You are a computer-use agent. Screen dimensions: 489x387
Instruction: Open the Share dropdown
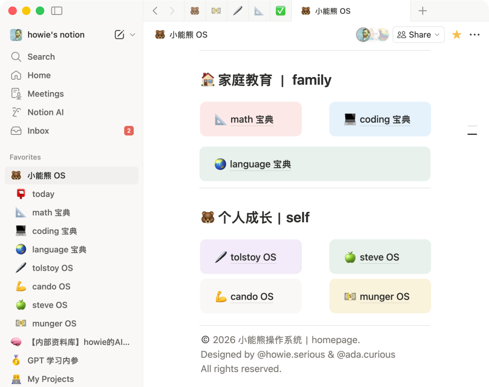tap(418, 34)
